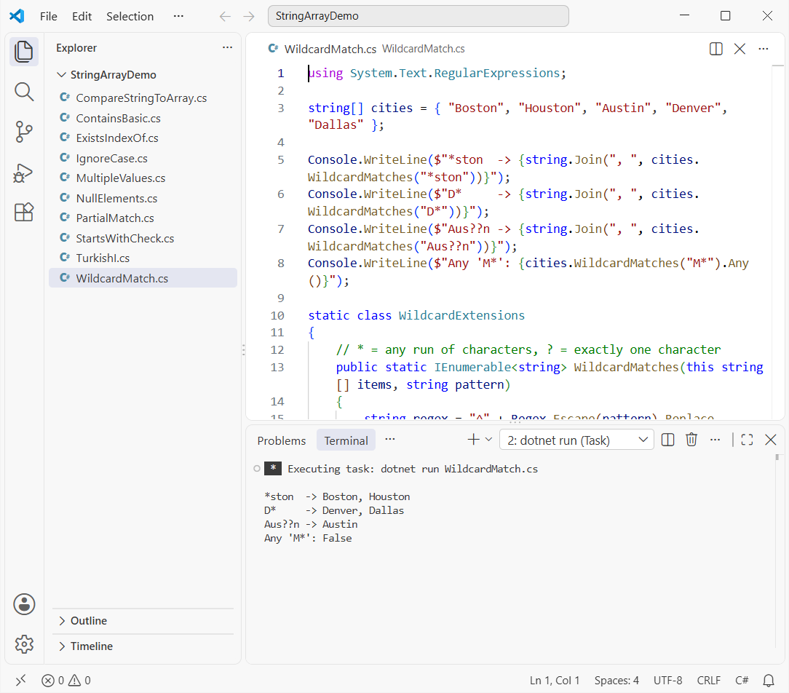Select the Terminal tab
Viewport: 789px width, 693px height.
point(346,441)
